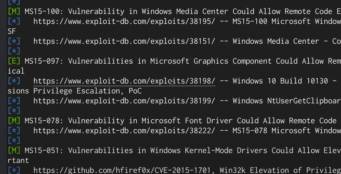Click the [*] marker before the 38222 link
341x174 pixels.
(14, 131)
